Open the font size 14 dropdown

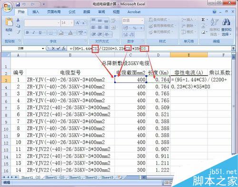(x=71, y=23)
